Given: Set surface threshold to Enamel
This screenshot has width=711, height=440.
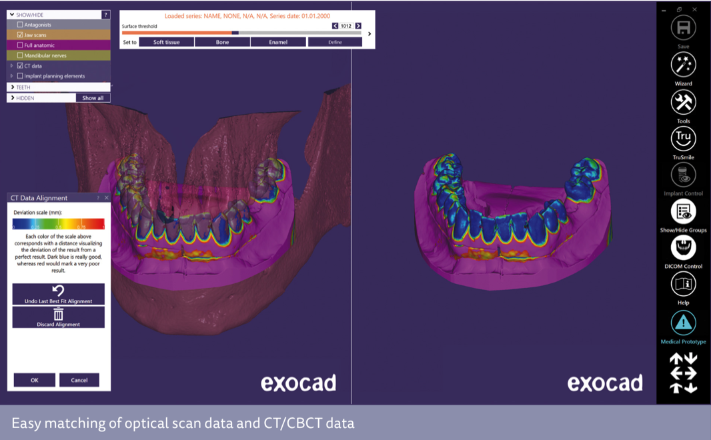Looking at the screenshot, I should (278, 42).
